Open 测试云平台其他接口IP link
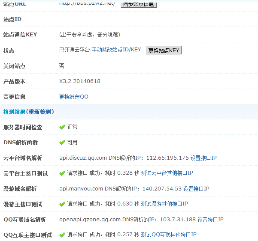 coord(167,173)
